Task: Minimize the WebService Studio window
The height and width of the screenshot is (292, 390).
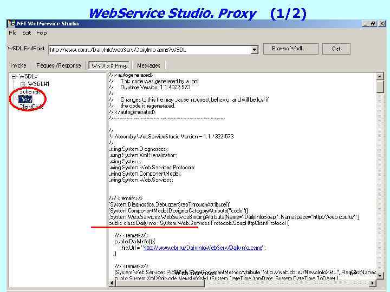Action: (x=366, y=24)
